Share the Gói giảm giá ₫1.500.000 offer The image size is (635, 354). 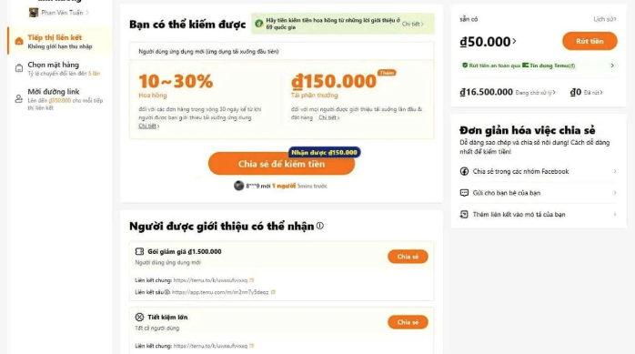[408, 257]
